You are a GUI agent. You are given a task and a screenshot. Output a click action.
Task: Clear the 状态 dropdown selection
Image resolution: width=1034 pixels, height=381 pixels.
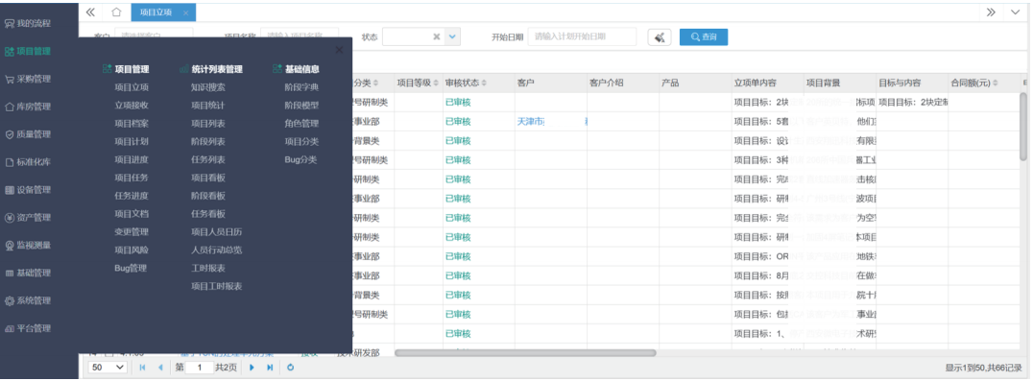(x=436, y=36)
